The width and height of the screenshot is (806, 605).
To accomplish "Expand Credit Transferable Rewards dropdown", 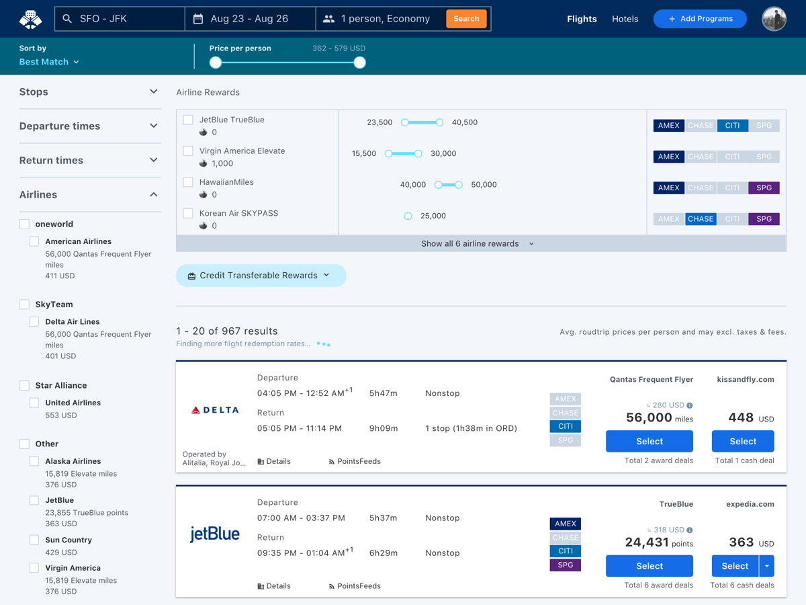I will pos(261,276).
